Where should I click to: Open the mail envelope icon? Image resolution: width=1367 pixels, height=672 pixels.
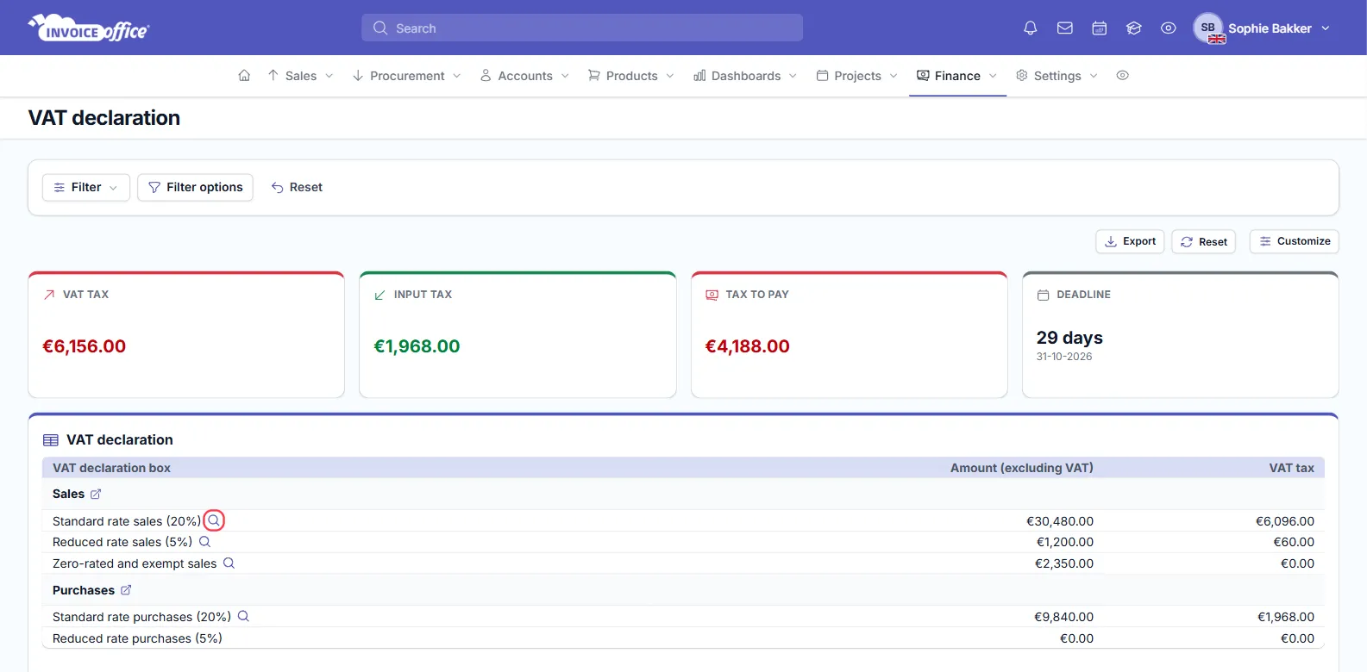coord(1065,28)
